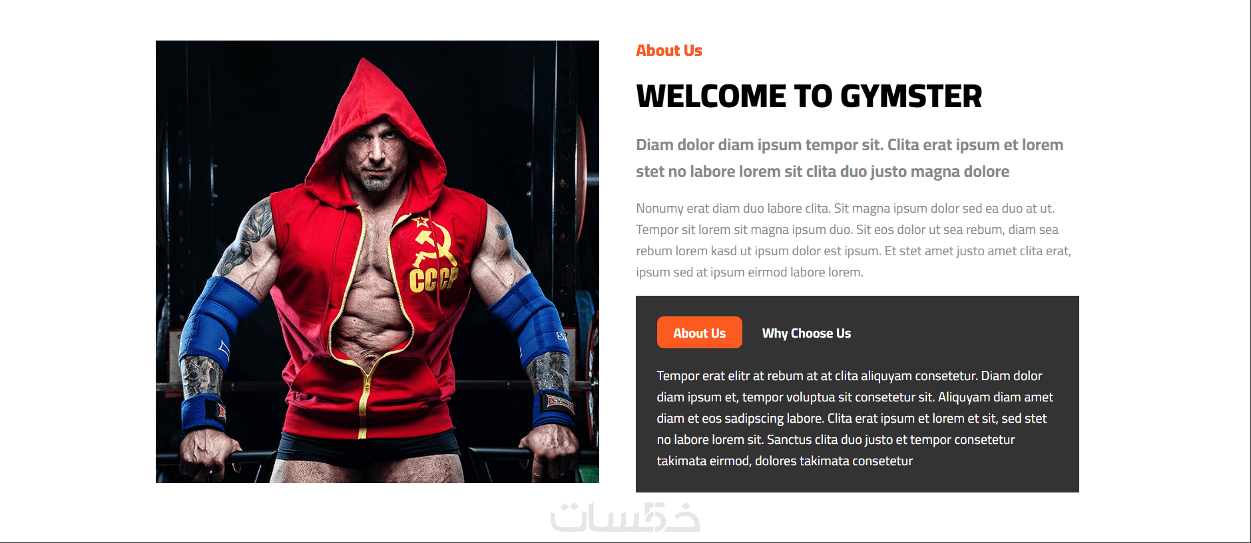Screen dimensions: 1251x543
Task: Click the Nonumy erat diam duo paragraph
Action: 854,240
